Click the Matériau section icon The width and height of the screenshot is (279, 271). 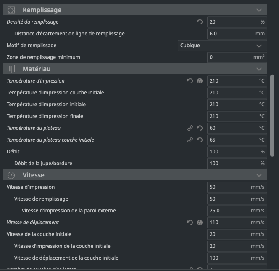[11, 69]
